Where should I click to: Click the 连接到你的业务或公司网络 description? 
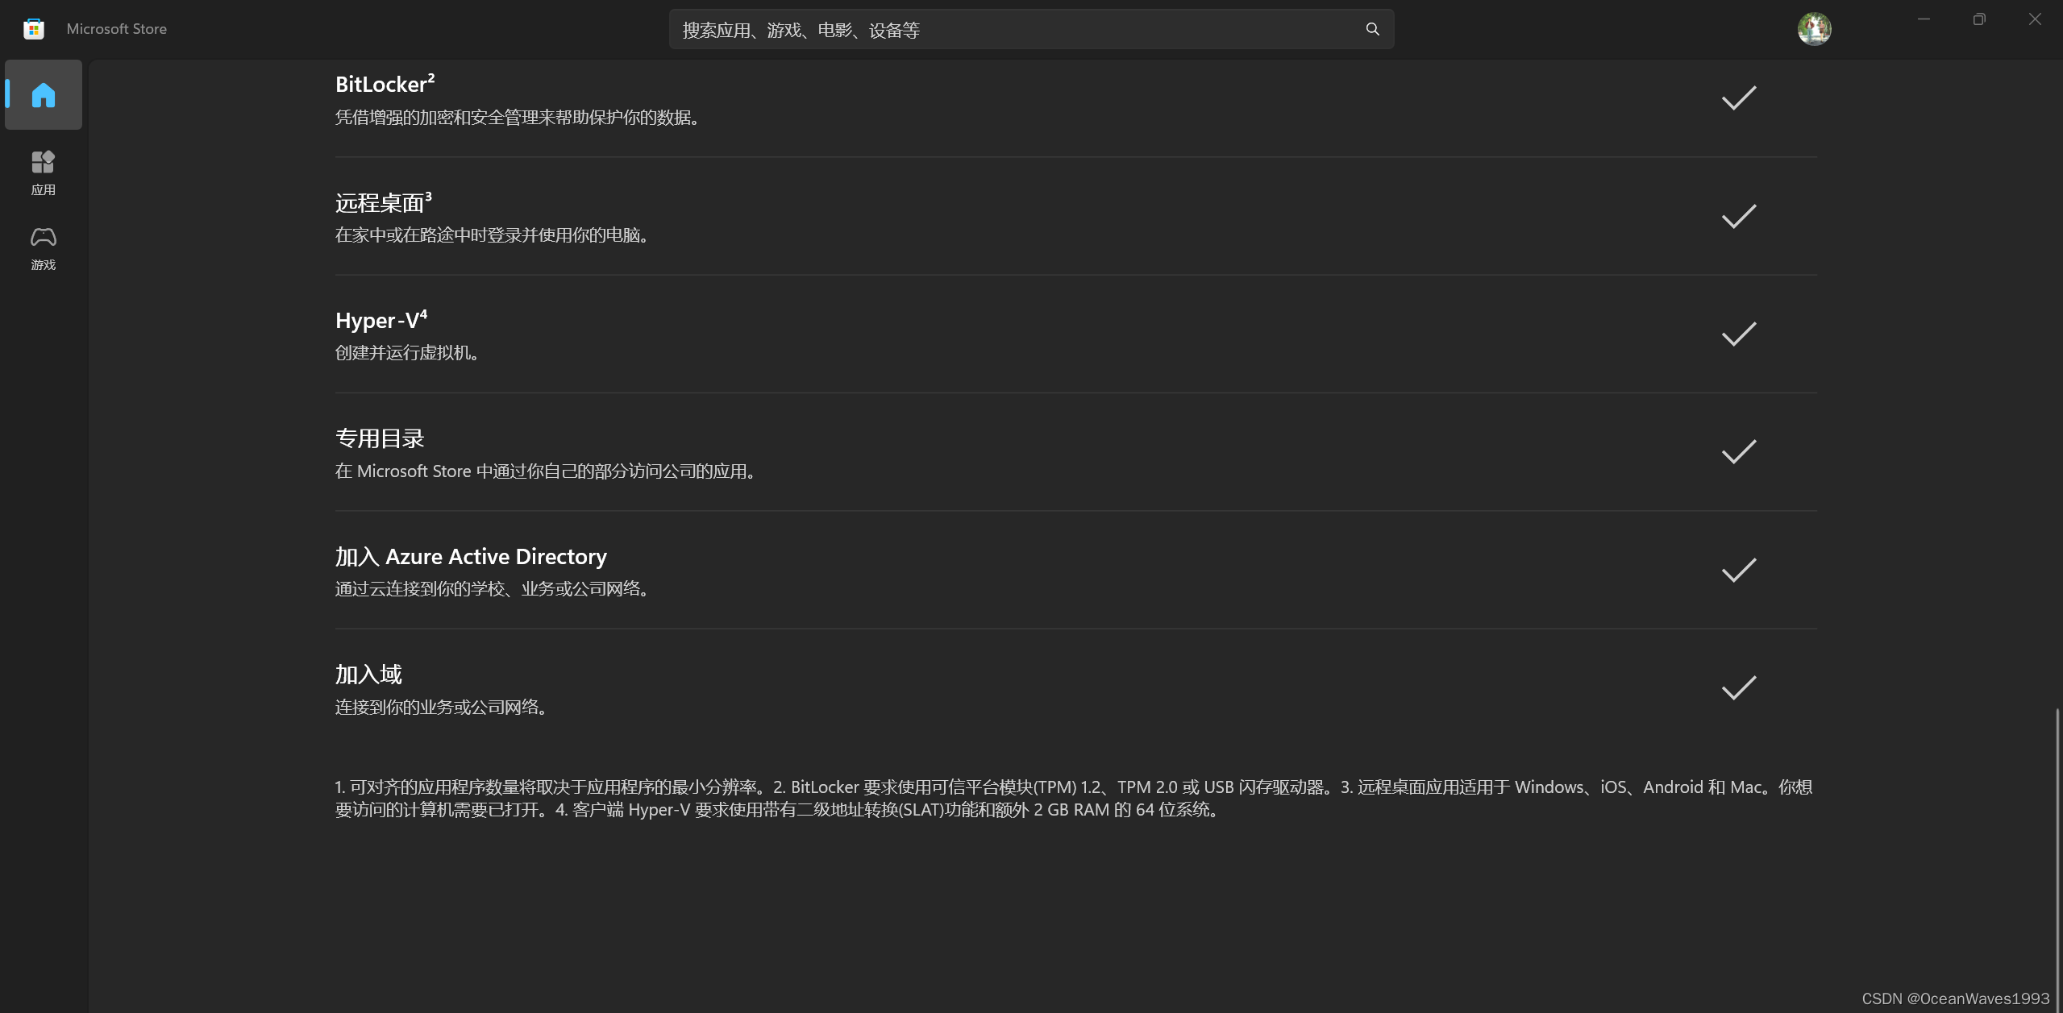[442, 708]
